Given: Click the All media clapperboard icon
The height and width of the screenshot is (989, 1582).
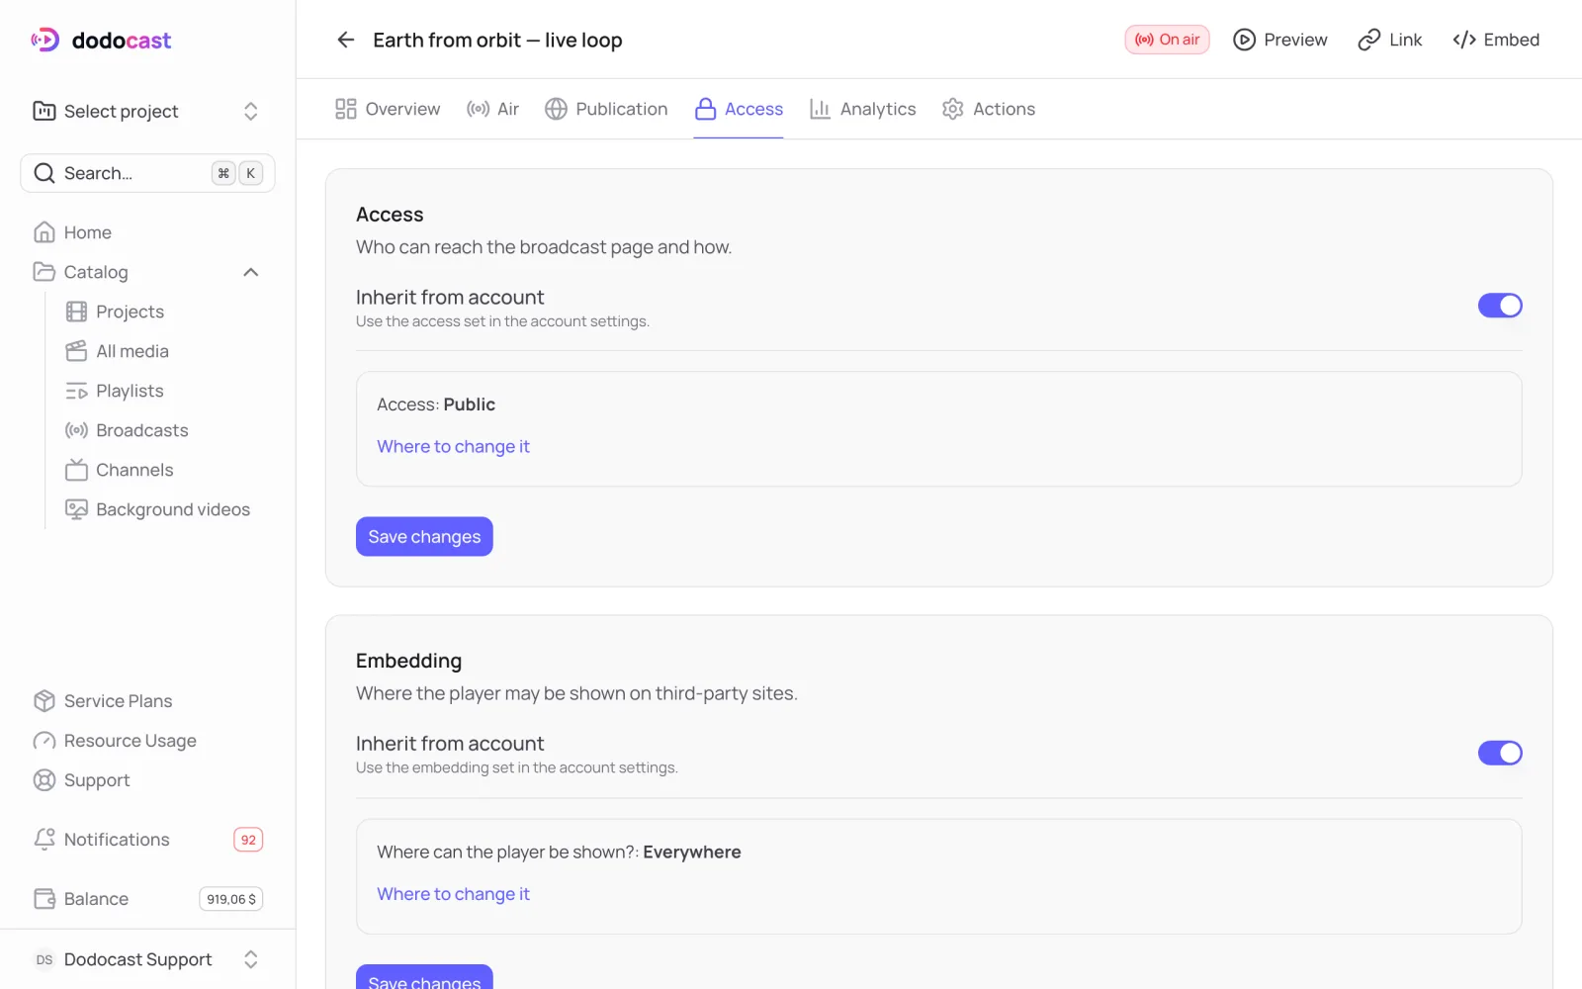Looking at the screenshot, I should [76, 351].
